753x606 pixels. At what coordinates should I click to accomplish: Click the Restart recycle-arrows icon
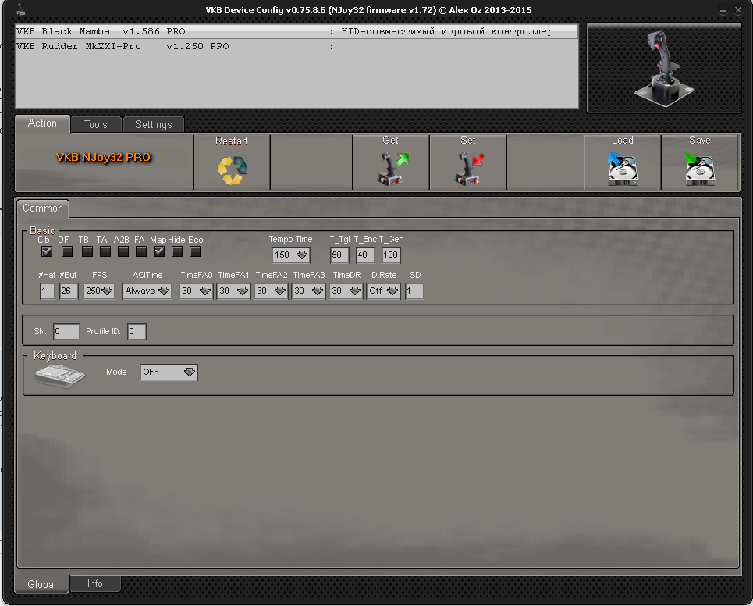point(232,169)
